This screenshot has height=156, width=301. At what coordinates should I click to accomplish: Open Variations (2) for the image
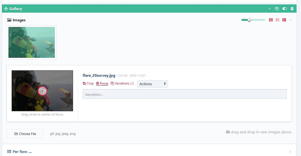pos(122,83)
